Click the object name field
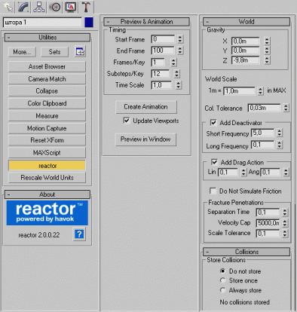This screenshot has height=312, width=297. click(42, 23)
